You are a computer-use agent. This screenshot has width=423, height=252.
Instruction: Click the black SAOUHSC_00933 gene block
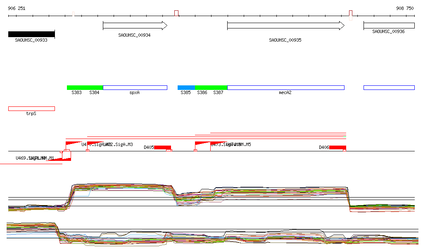31,34
